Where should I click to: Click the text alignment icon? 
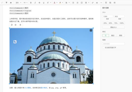tap(67, 3)
